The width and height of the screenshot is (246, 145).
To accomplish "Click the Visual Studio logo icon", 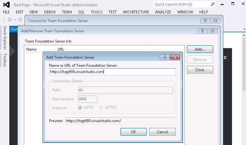I will click(7, 5).
